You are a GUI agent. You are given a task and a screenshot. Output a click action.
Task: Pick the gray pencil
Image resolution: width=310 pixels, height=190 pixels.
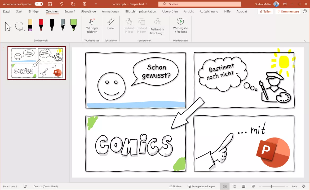point(63,25)
